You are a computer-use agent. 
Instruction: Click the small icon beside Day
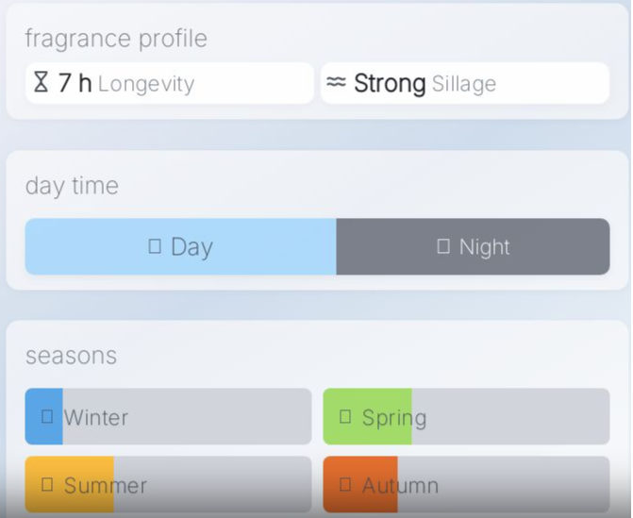tap(156, 246)
